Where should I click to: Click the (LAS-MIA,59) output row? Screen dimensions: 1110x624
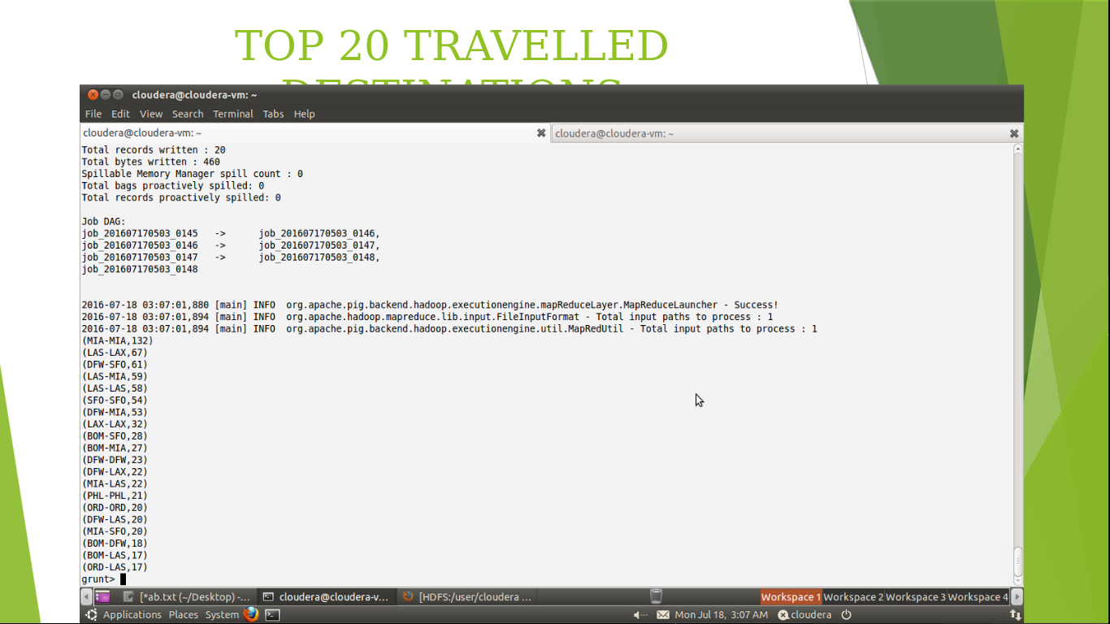[x=115, y=376]
